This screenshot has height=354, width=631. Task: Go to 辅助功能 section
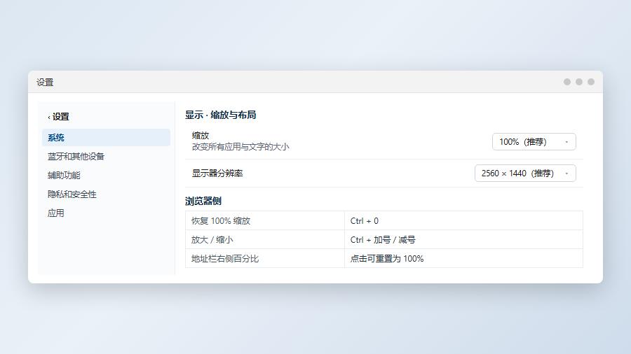tap(107, 176)
